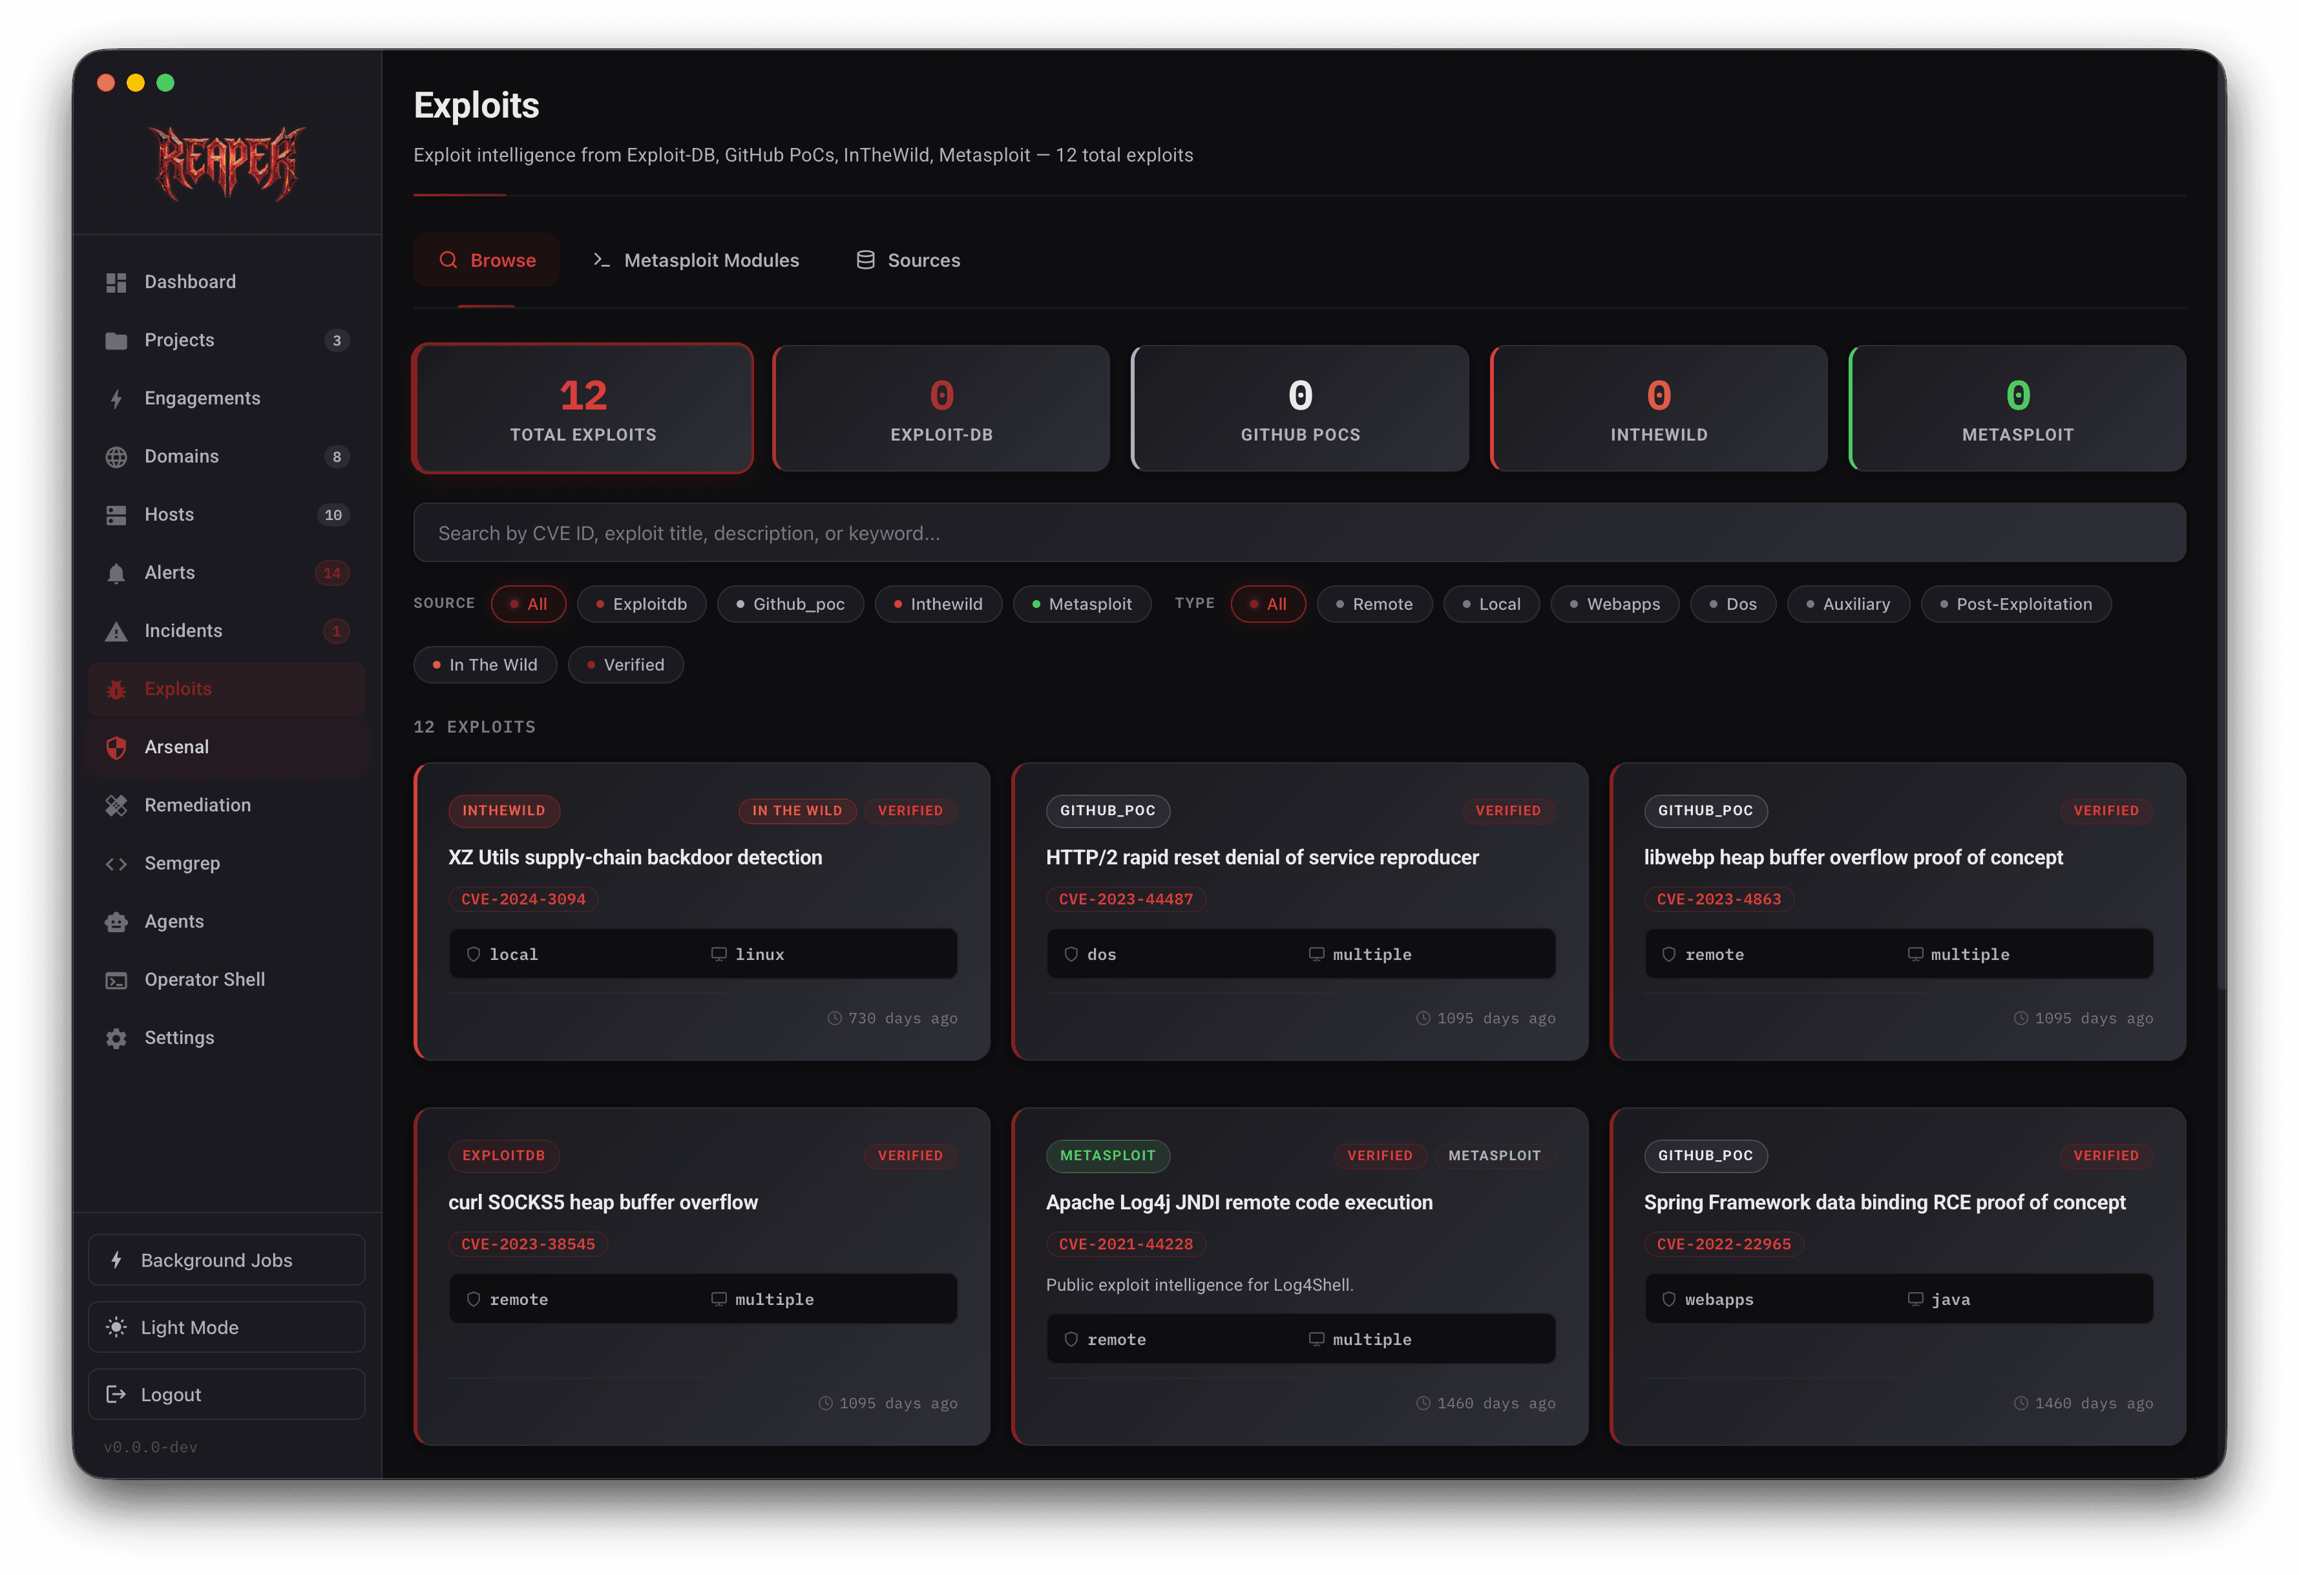
Task: Filter type by Dos
Action: tap(1733, 605)
